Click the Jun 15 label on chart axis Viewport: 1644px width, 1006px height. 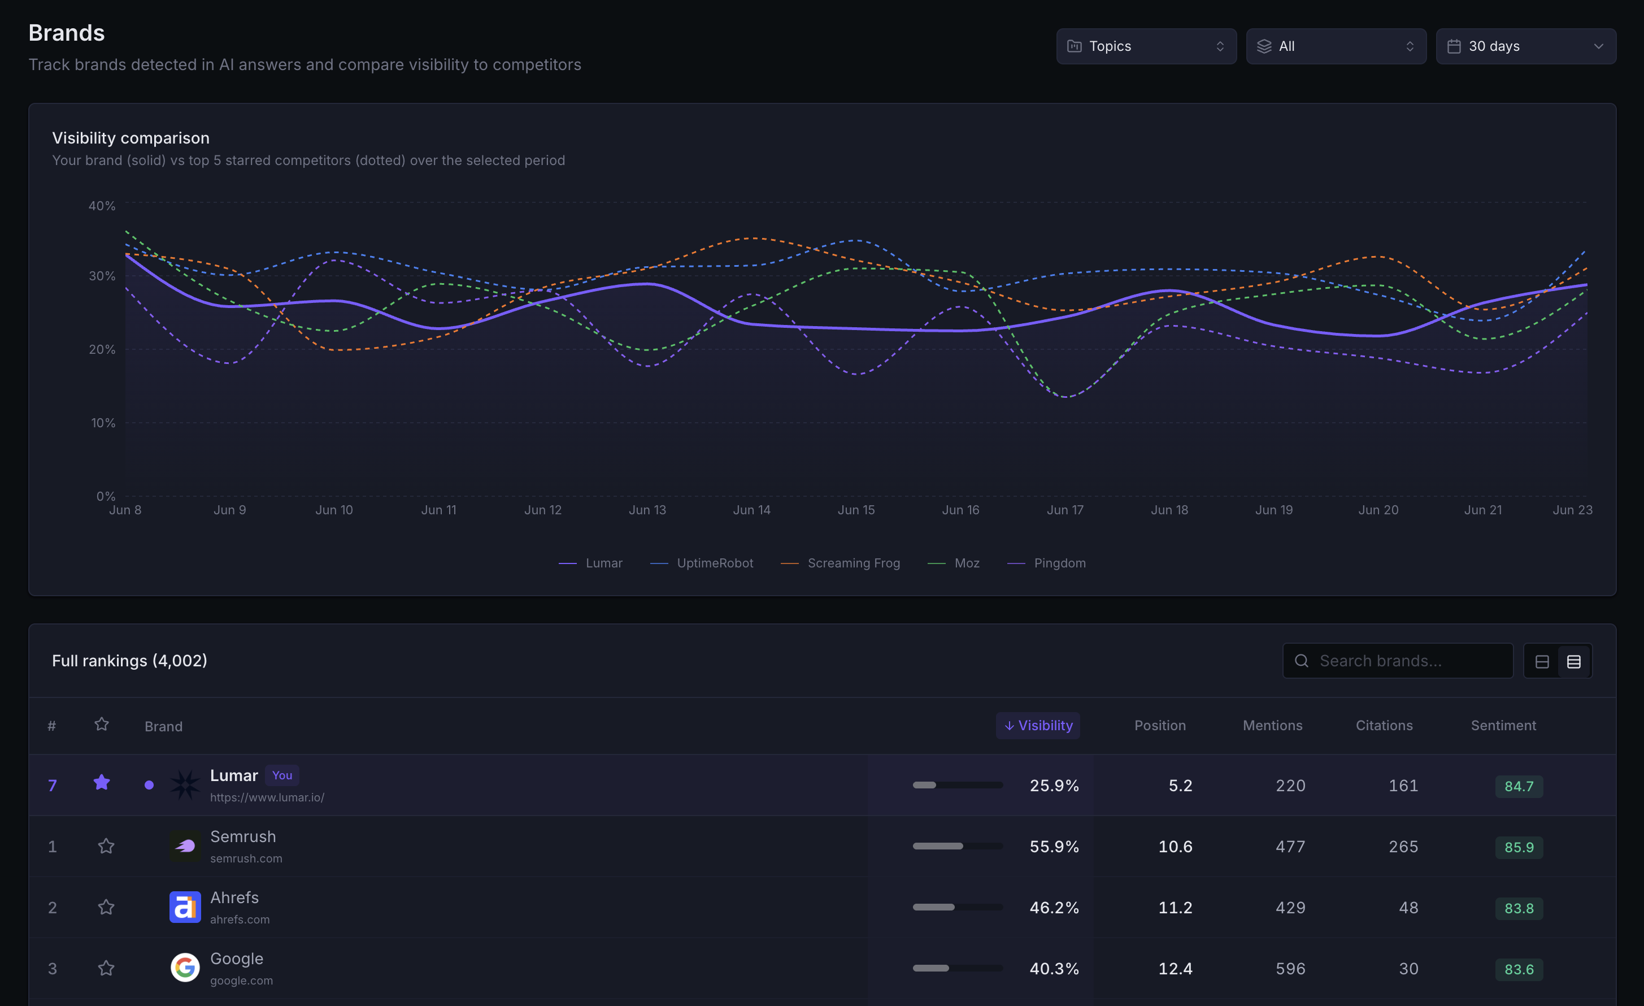[856, 510]
